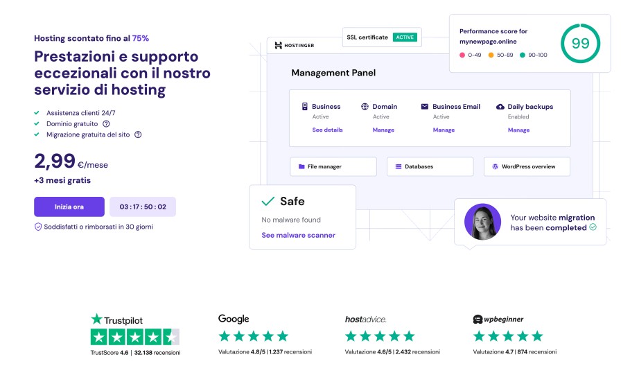The width and height of the screenshot is (639, 375).
Task: Select Manage under Domain
Action: tap(383, 130)
